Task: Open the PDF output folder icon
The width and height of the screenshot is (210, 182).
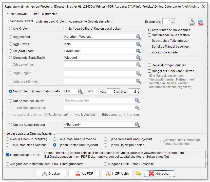Action: (x=201, y=22)
